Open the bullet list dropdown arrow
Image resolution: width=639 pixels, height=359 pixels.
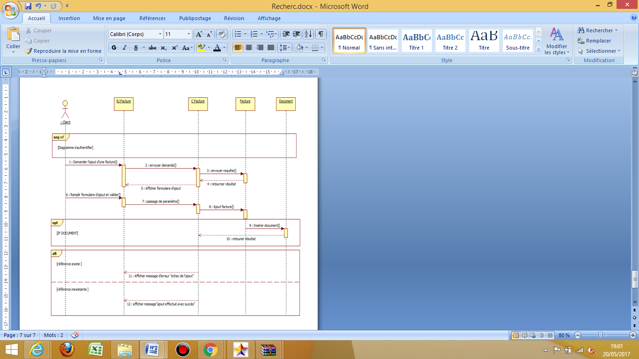pyautogui.click(x=245, y=34)
